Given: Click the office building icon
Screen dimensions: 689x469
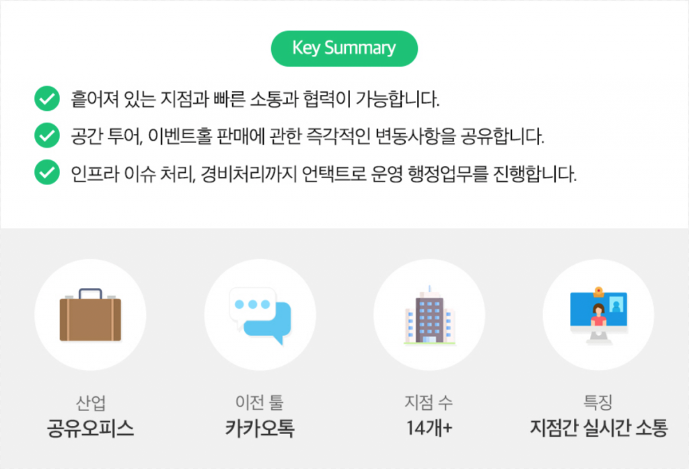Looking at the screenshot, I should [429, 316].
